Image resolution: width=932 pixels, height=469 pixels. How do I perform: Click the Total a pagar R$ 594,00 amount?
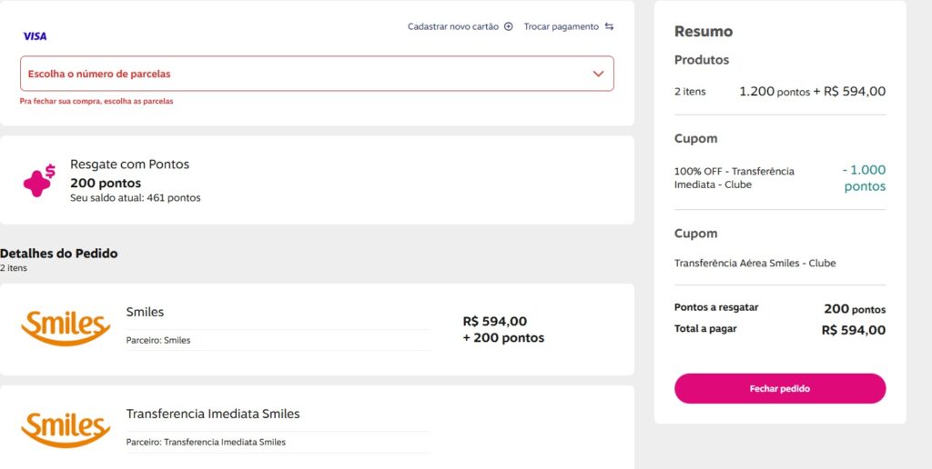coord(853,330)
